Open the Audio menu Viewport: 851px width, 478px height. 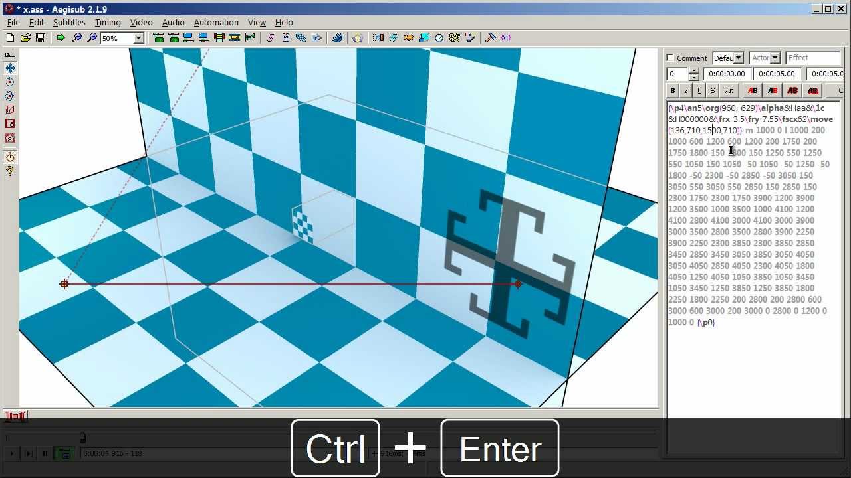coord(173,22)
